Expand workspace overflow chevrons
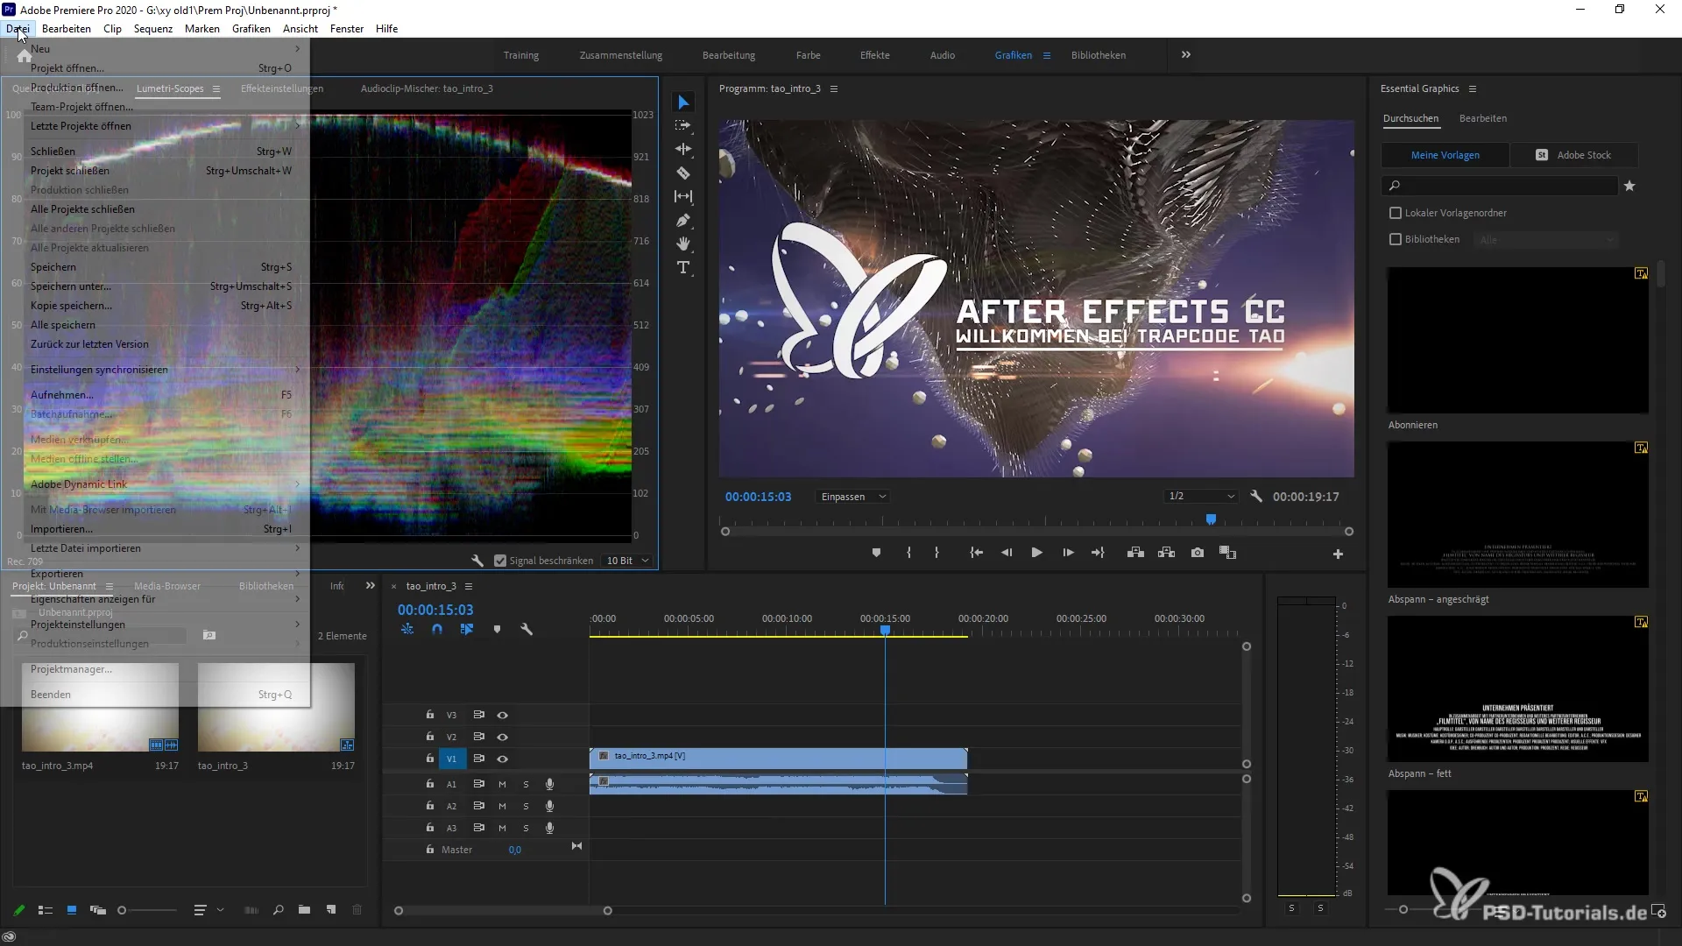 (1186, 54)
